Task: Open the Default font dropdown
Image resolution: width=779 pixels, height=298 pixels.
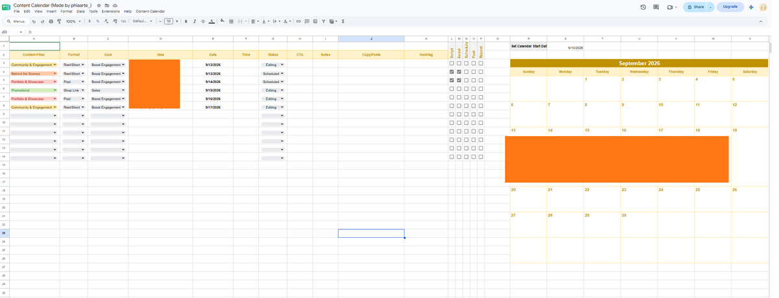Action: [x=142, y=21]
